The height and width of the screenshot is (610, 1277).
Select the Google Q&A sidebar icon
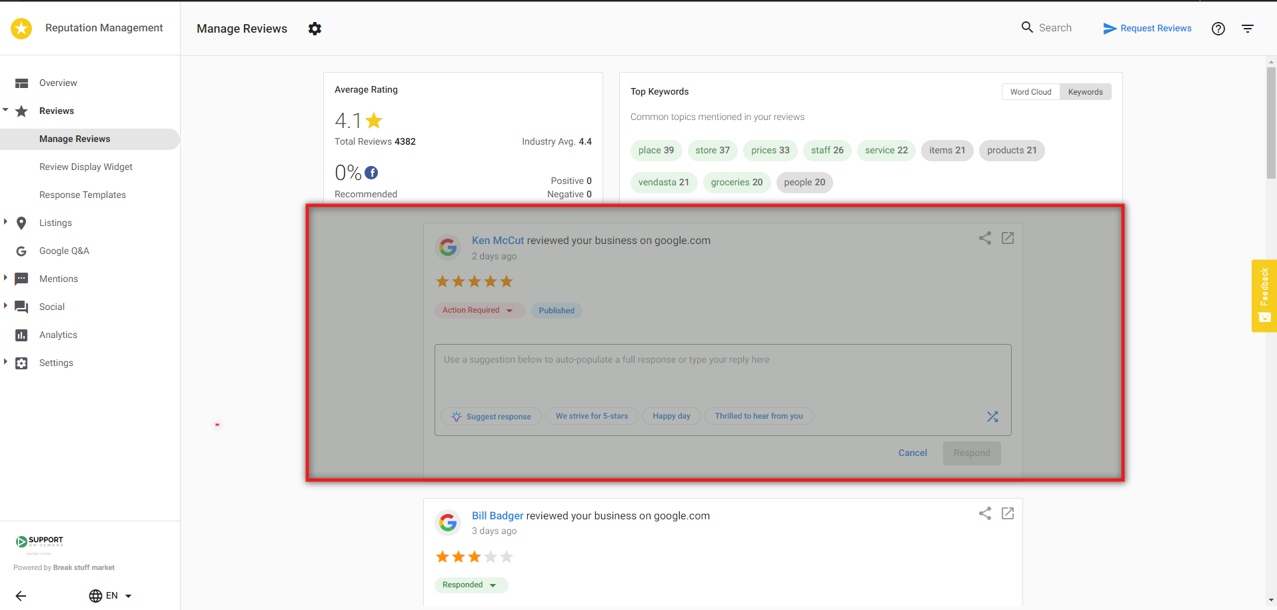click(21, 251)
